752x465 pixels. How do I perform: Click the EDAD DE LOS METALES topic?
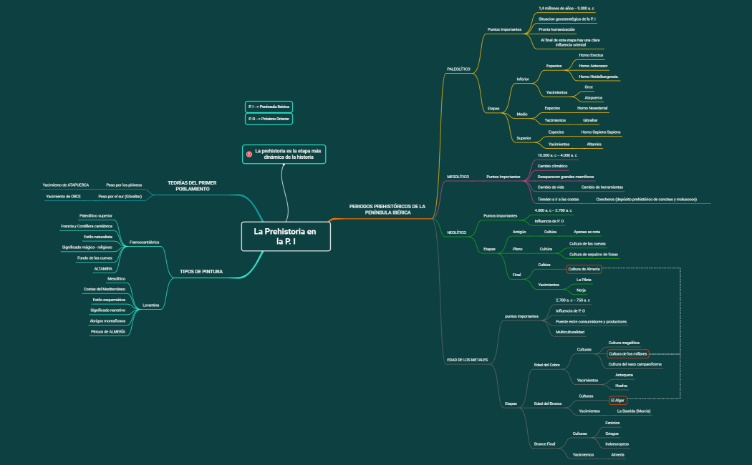point(467,359)
